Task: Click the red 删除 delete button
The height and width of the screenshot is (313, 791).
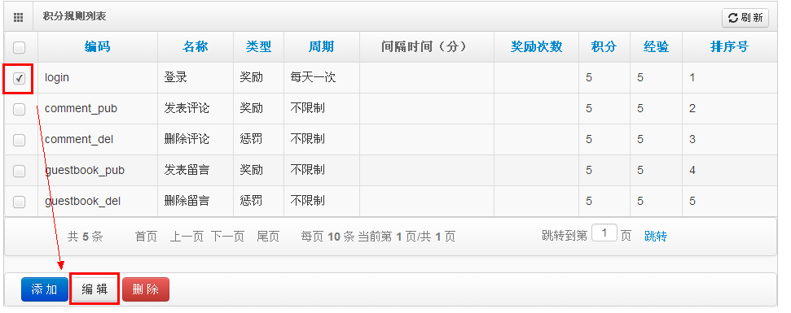Action: coord(145,289)
